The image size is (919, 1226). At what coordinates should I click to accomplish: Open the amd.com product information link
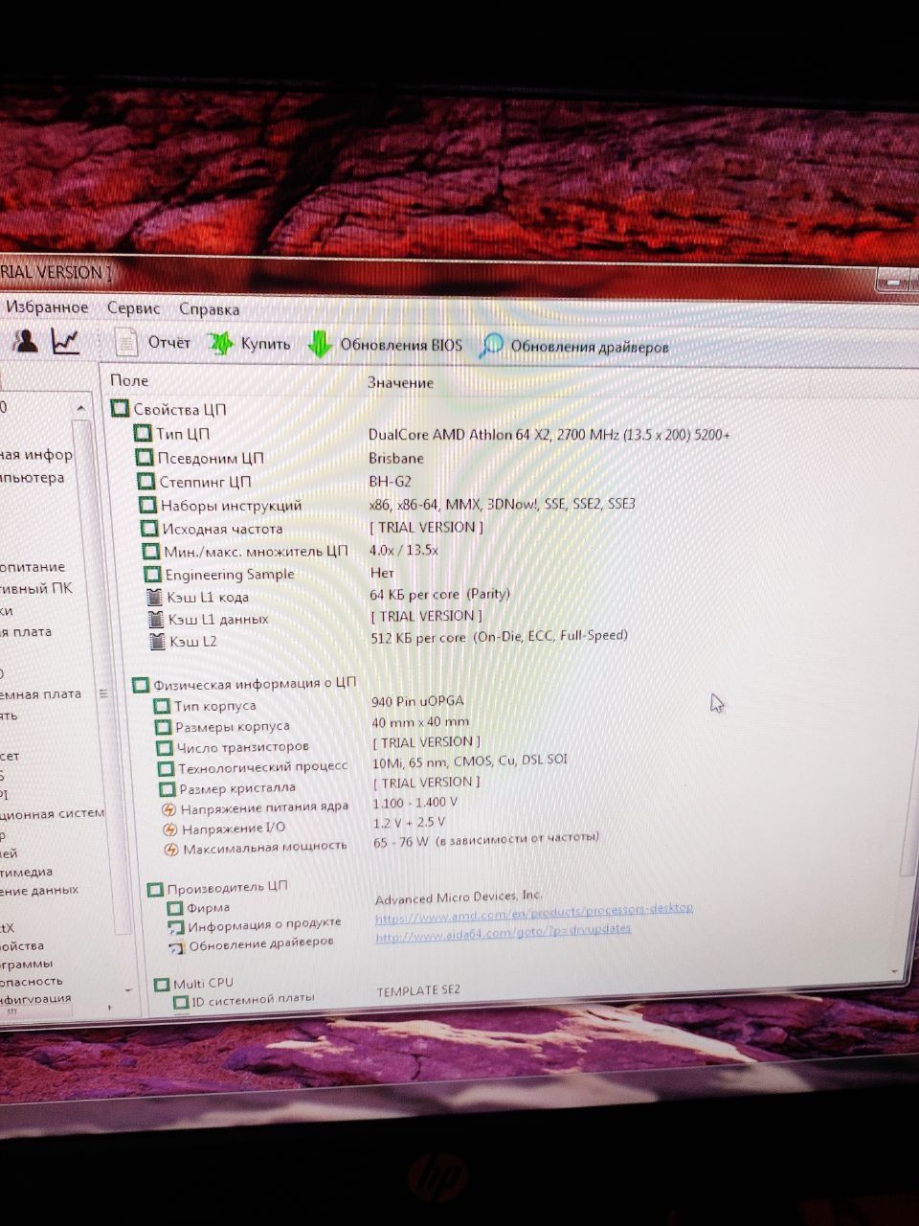[x=534, y=912]
